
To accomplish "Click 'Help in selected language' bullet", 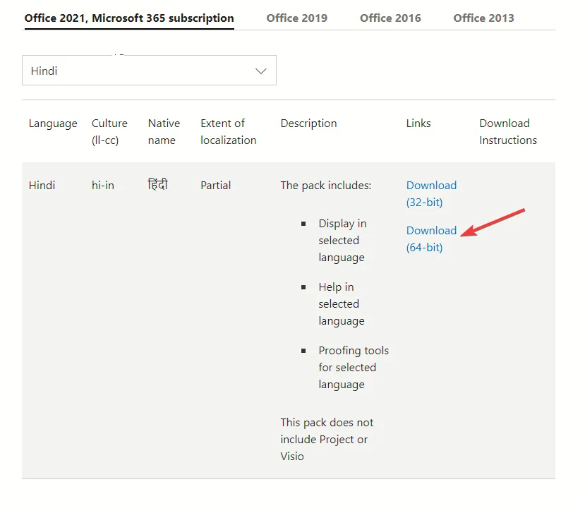I will point(342,304).
